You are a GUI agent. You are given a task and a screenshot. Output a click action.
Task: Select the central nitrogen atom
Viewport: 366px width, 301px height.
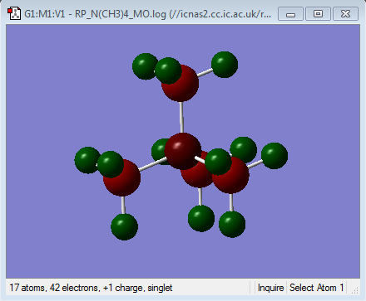click(x=183, y=151)
